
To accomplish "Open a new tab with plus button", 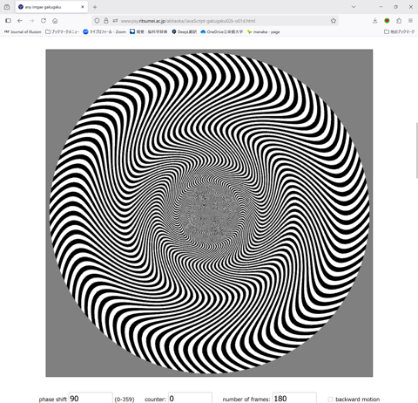I will pos(95,7).
